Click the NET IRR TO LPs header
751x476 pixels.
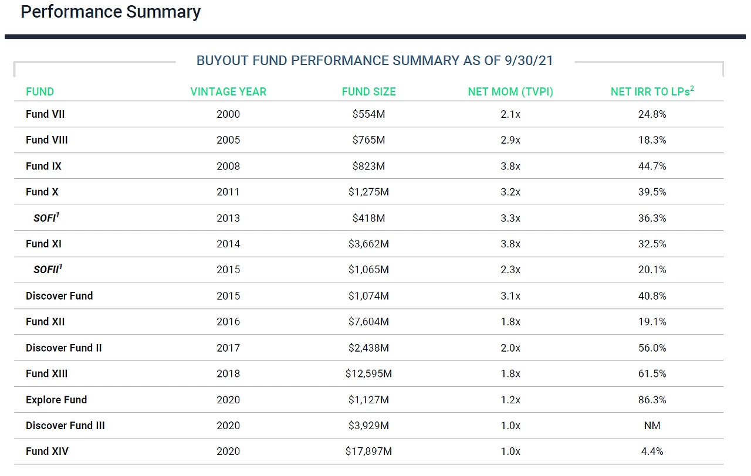[x=652, y=91]
